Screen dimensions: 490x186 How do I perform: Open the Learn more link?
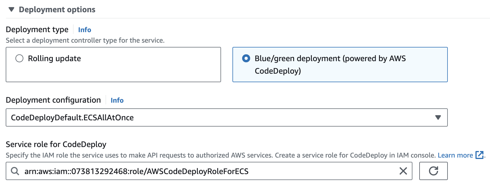455,155
